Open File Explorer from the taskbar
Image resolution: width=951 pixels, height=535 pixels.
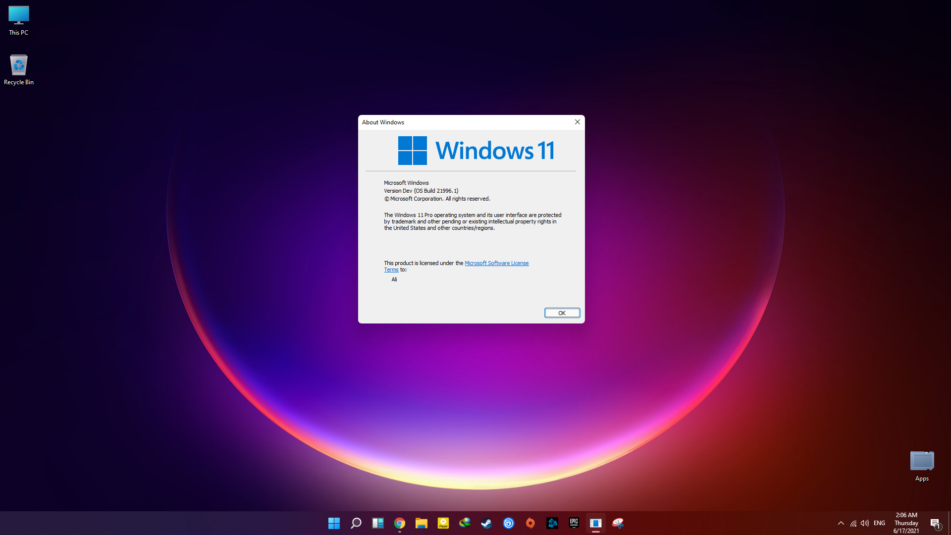421,523
